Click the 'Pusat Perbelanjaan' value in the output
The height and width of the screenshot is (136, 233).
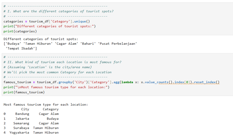click(117, 44)
